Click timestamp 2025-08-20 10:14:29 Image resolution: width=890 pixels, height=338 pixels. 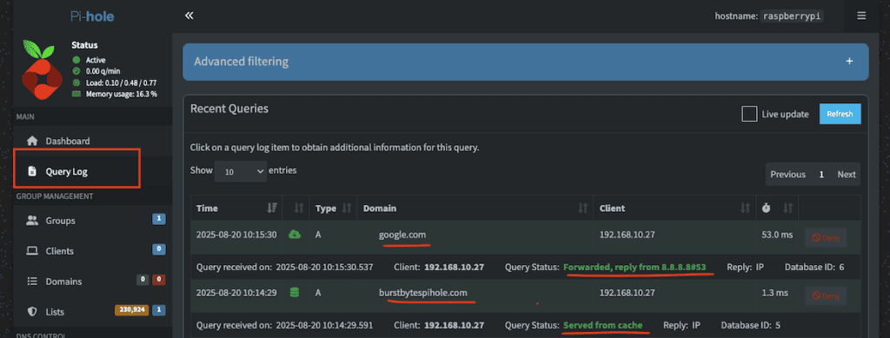pos(236,293)
